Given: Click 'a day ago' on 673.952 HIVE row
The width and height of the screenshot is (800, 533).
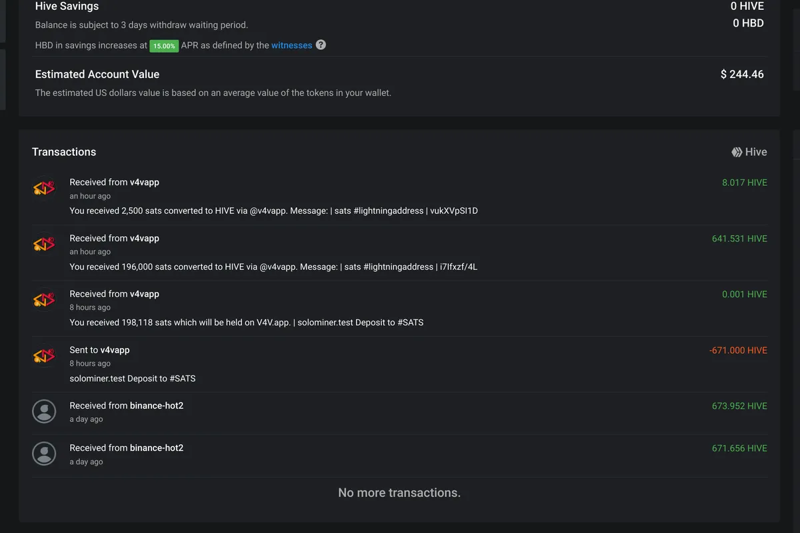Looking at the screenshot, I should coord(86,419).
